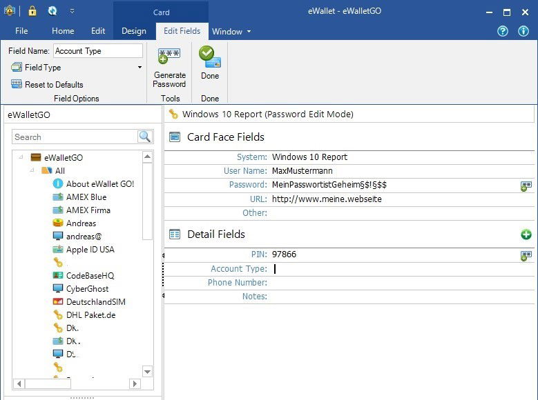Select the AMEX Blue card

(x=86, y=197)
